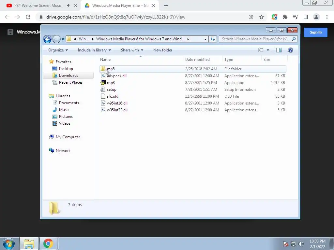The height and width of the screenshot is (250, 334).
Task: Switch to PS4 Welcome Screen Music tab
Action: (x=38, y=6)
